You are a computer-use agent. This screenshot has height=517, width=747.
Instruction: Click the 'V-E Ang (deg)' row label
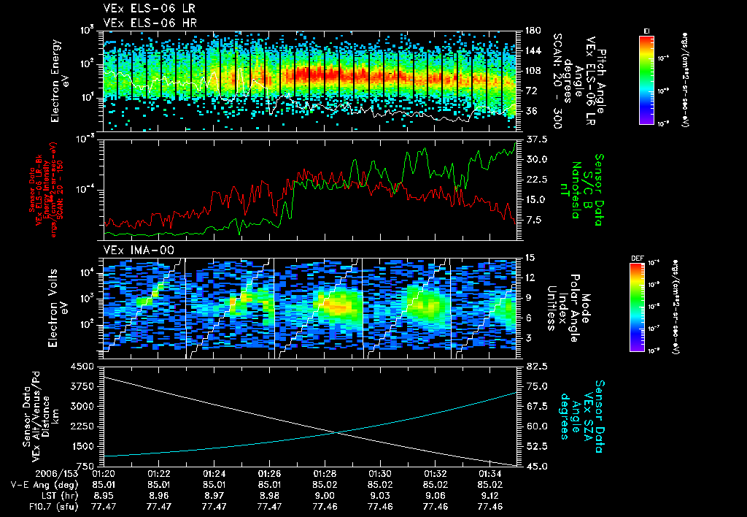[44, 485]
